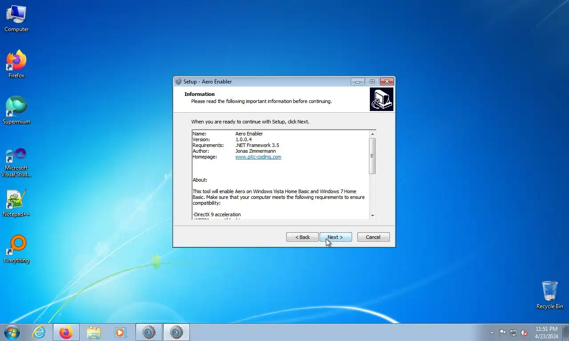The height and width of the screenshot is (341, 569).
Task: Switch to Firefox in the taskbar
Action: (x=66, y=332)
